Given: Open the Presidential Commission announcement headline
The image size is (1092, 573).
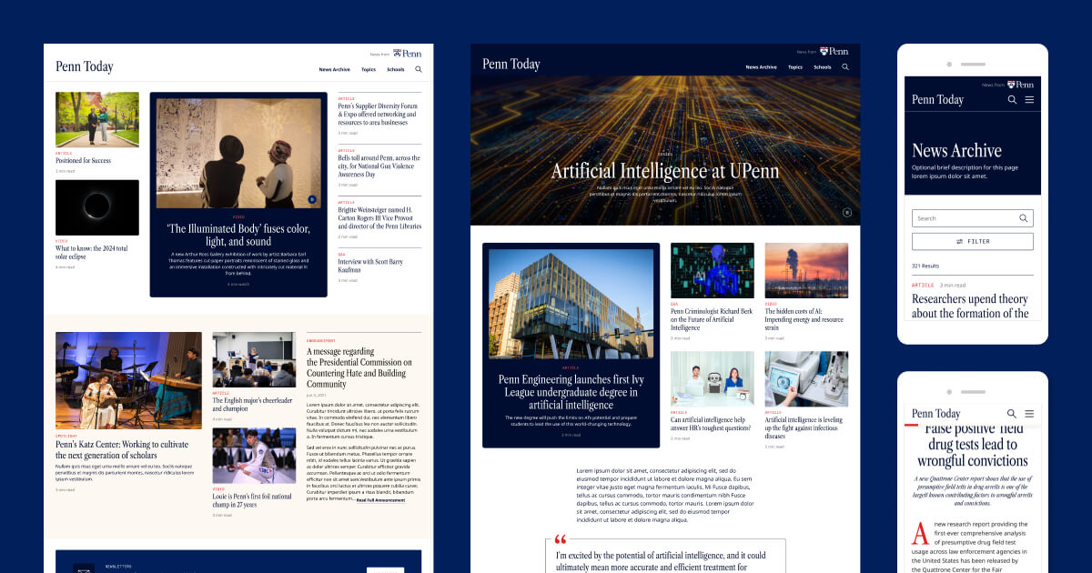Looking at the screenshot, I should coord(359,367).
